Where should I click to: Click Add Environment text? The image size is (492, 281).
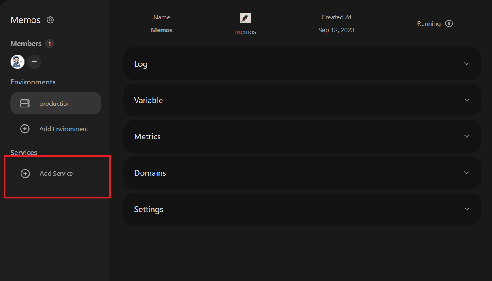[64, 129]
